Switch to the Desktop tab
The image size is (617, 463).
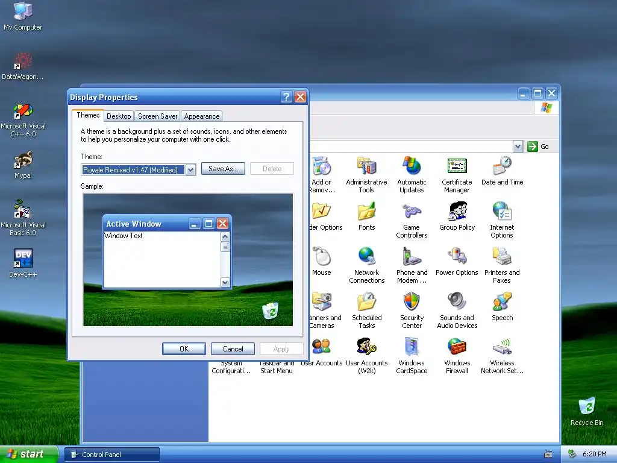pyautogui.click(x=119, y=116)
